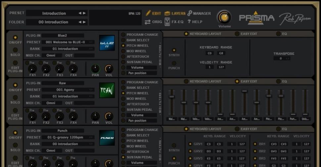Click the FX-EQ pedal icon

[167, 22]
